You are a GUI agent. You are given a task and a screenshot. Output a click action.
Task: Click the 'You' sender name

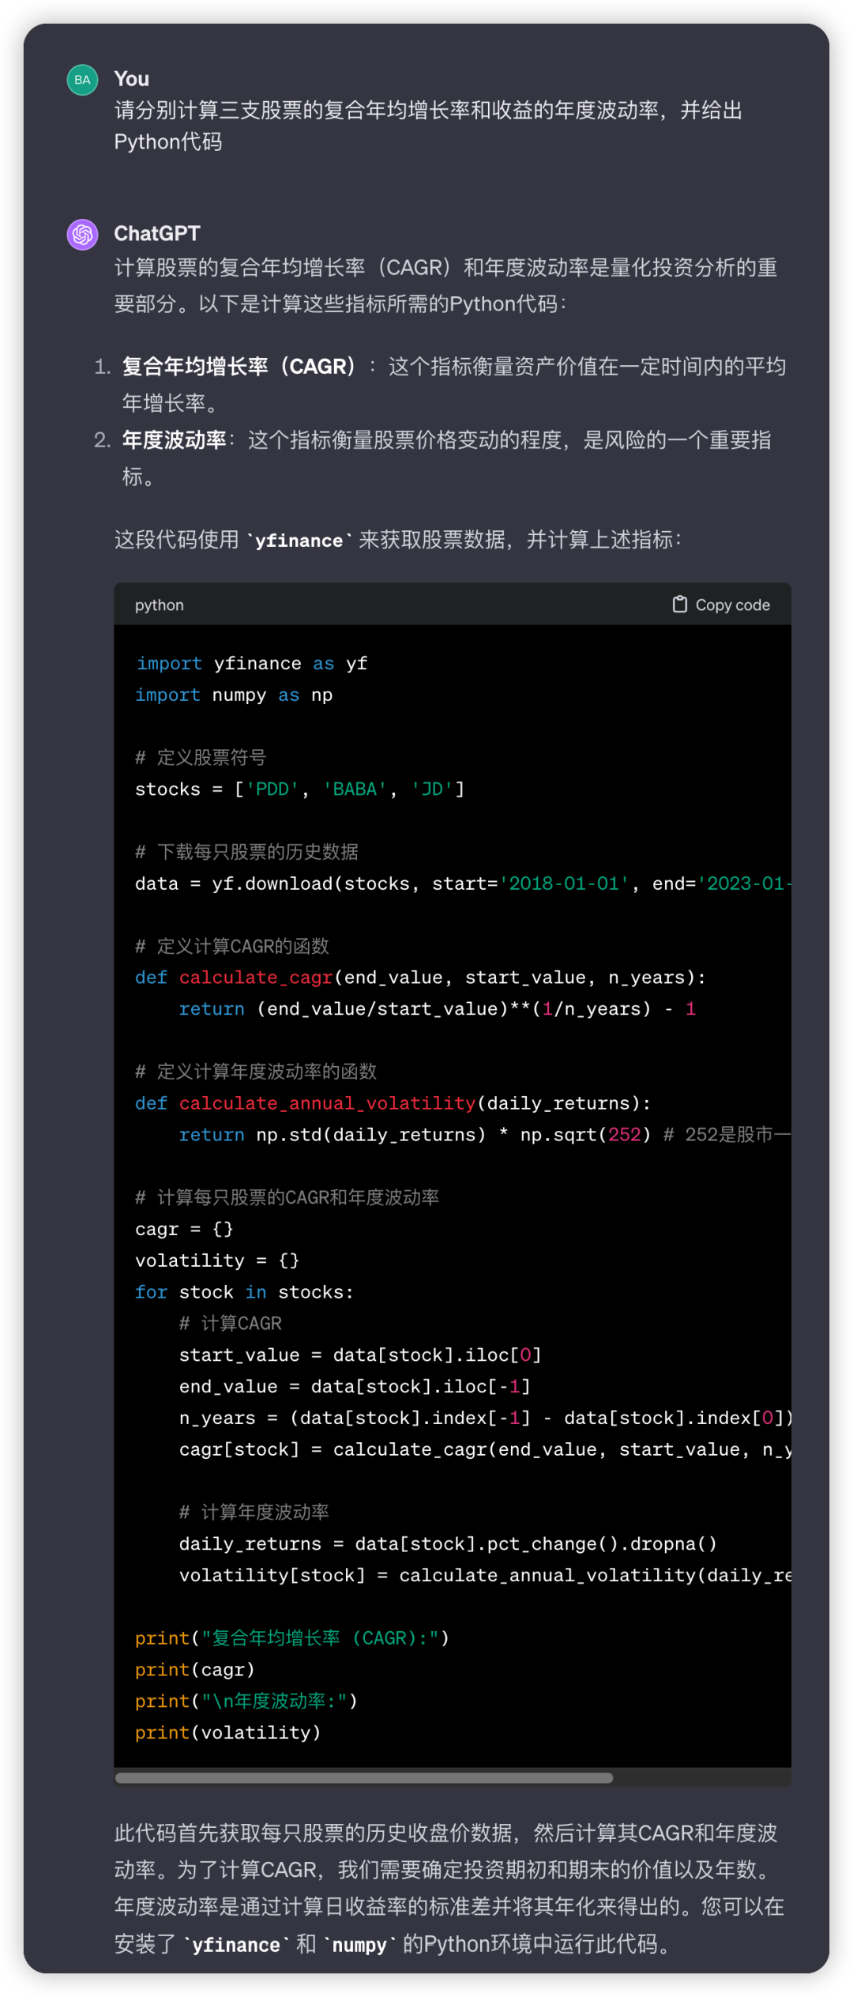point(131,79)
